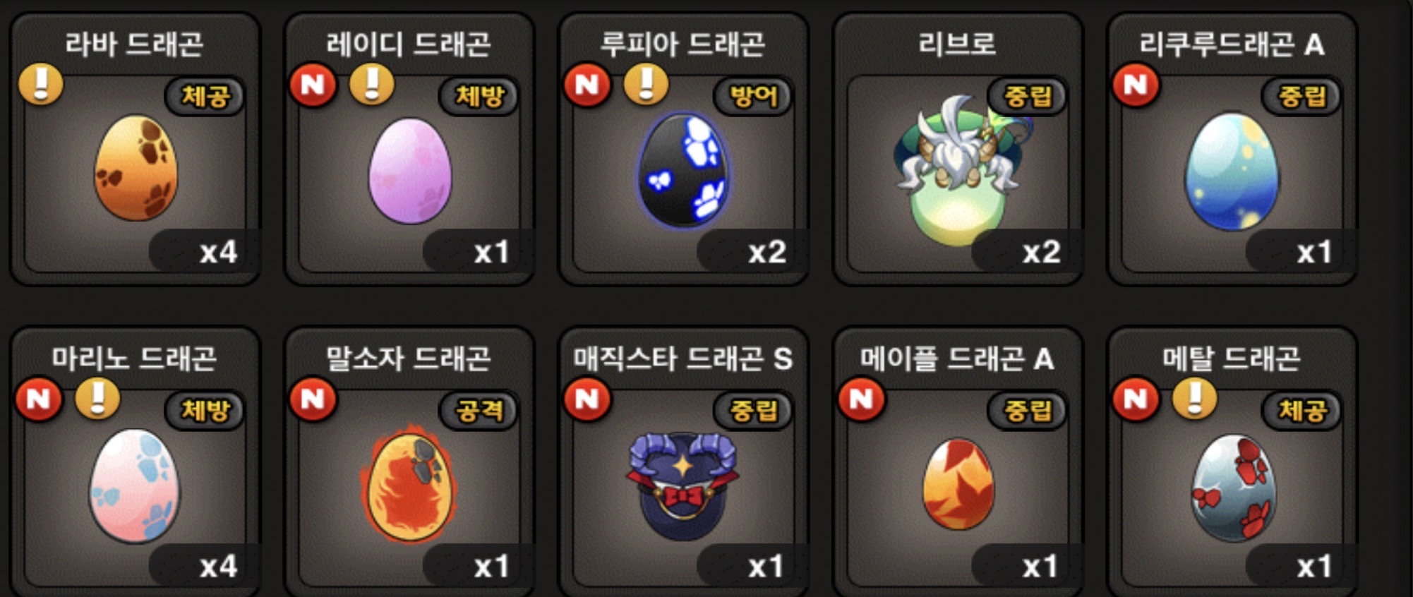Select the silver and red 메탈 드래곤 egg

[x=1233, y=487]
